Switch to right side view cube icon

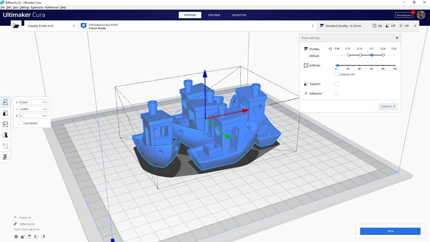click(43, 237)
